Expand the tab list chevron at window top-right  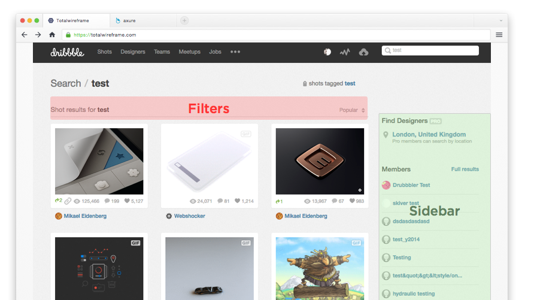501,20
